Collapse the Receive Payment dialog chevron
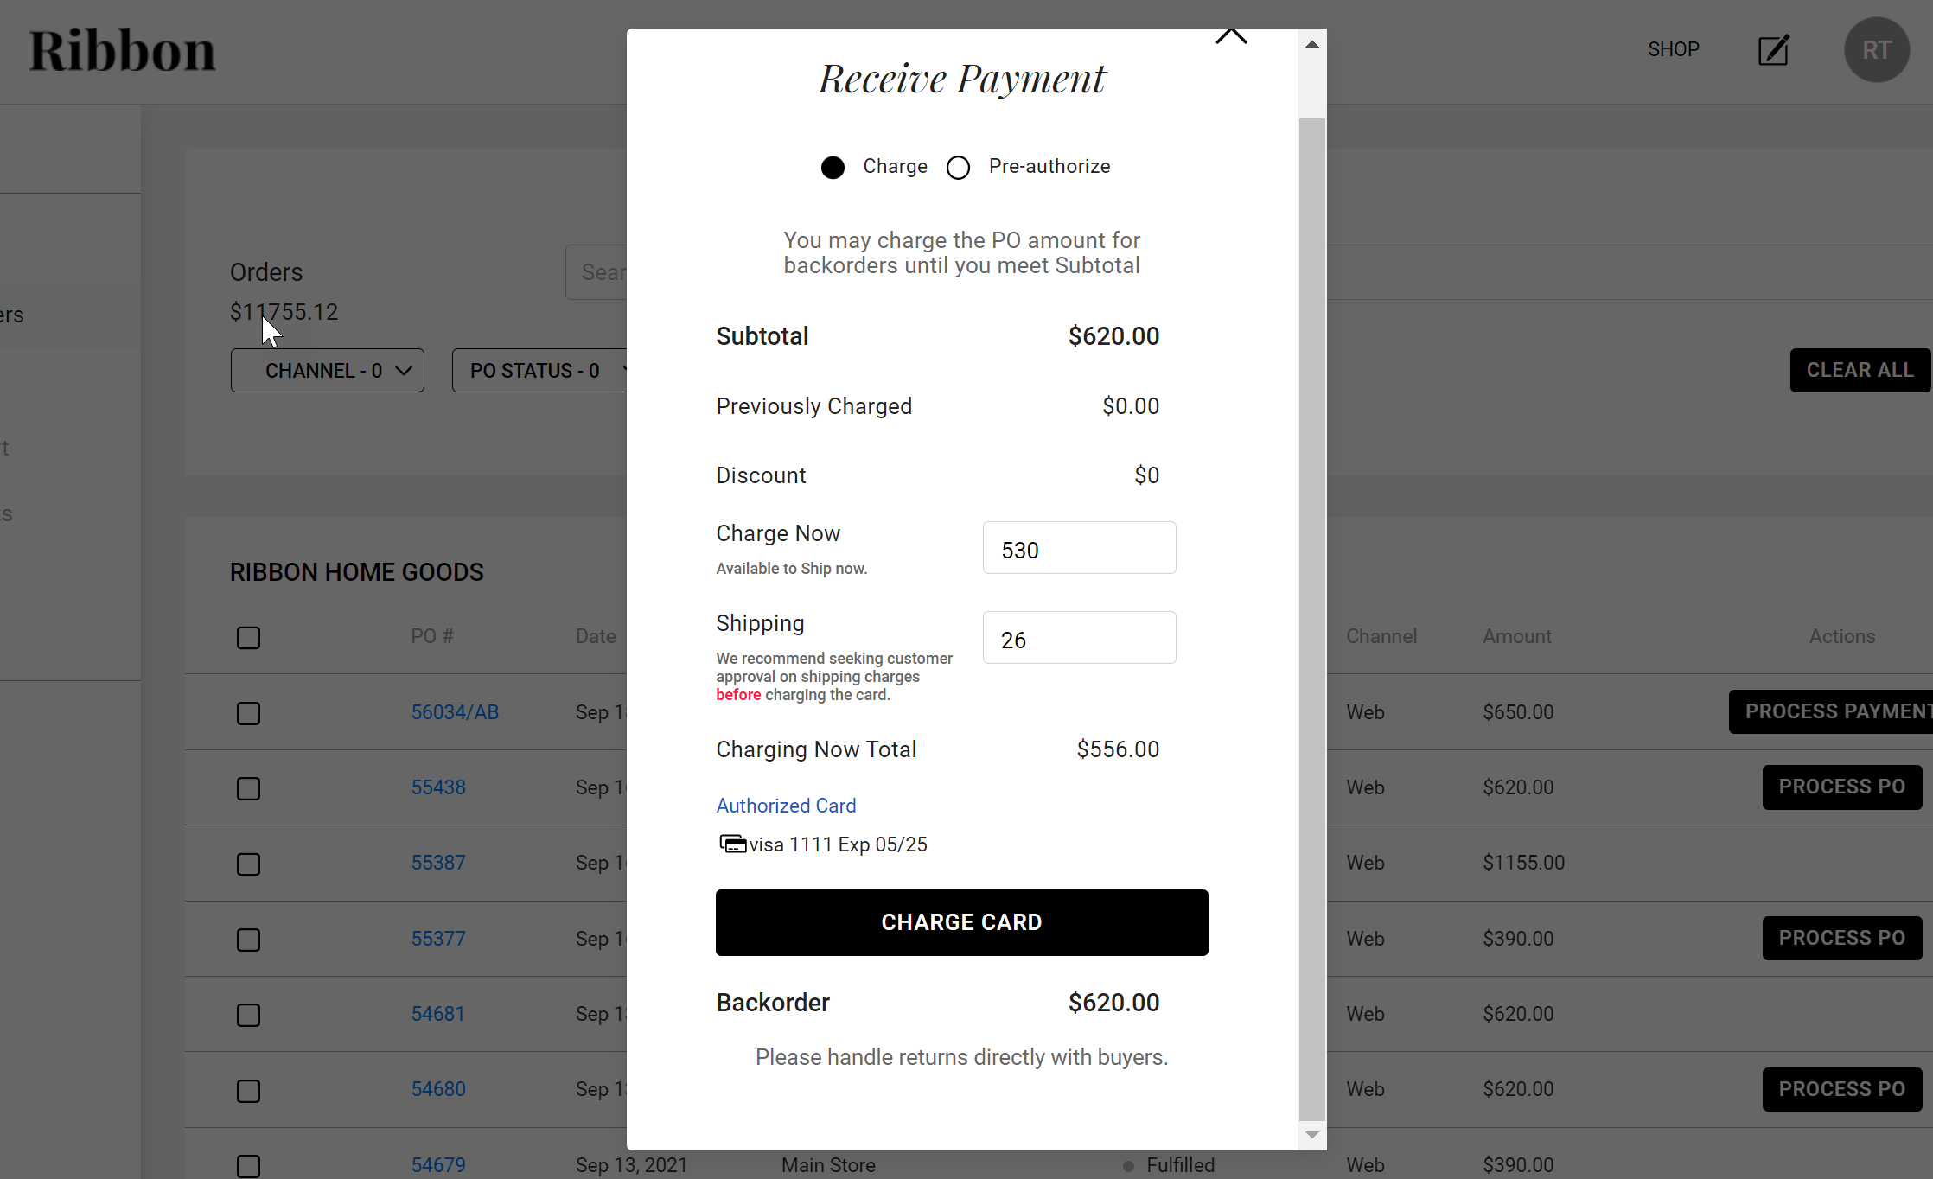 click(1231, 36)
